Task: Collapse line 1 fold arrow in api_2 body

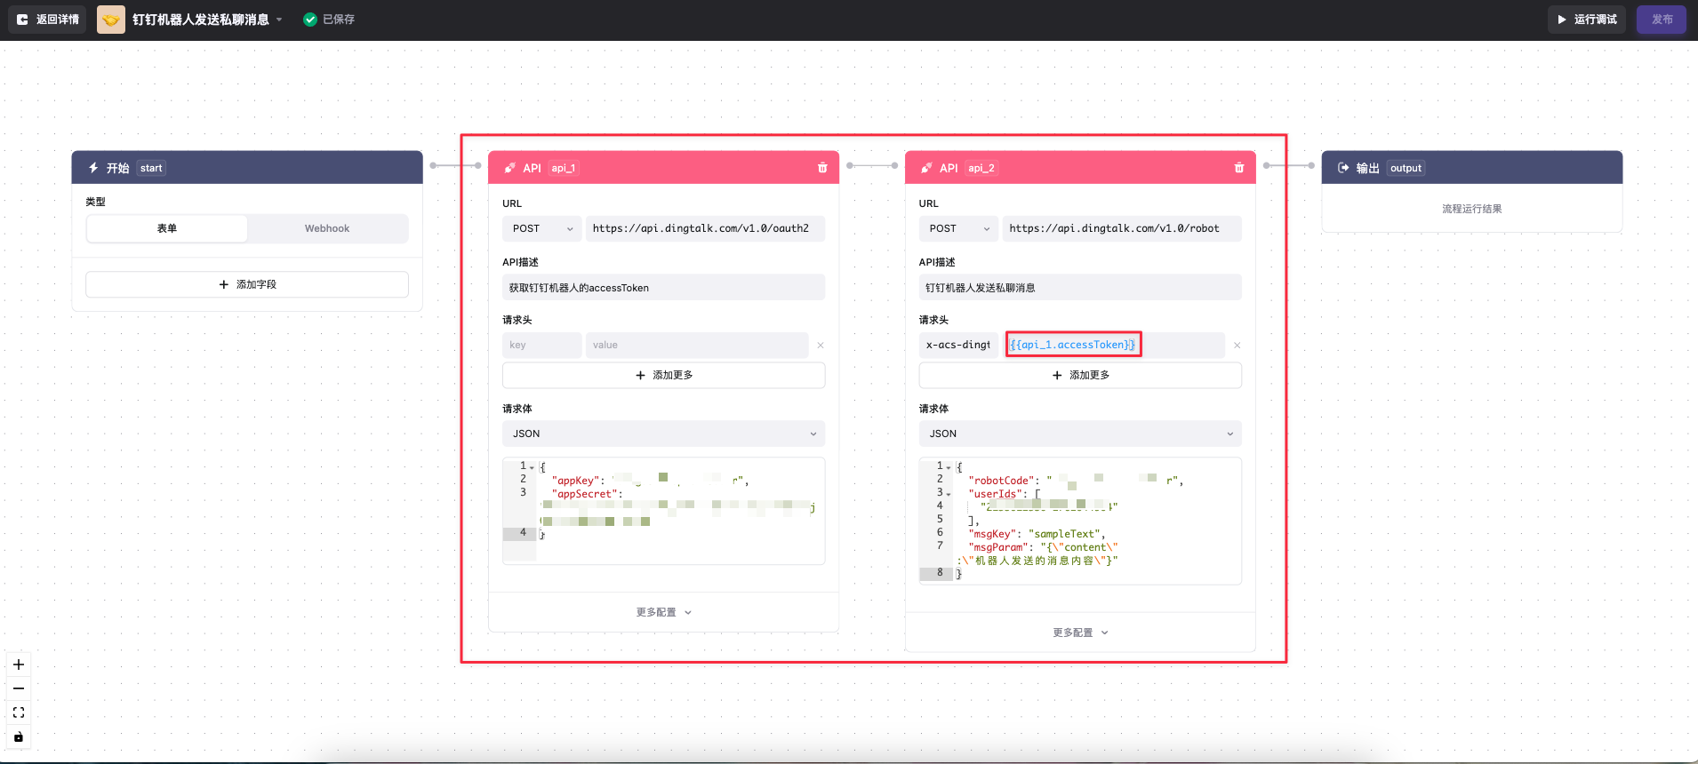Action: point(949,467)
